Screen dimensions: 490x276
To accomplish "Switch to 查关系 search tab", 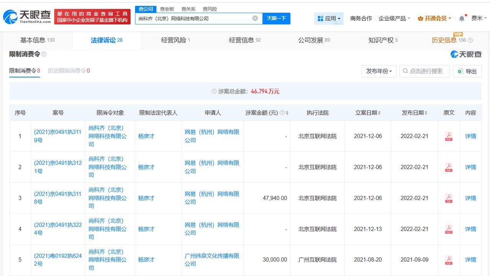I will [x=188, y=9].
